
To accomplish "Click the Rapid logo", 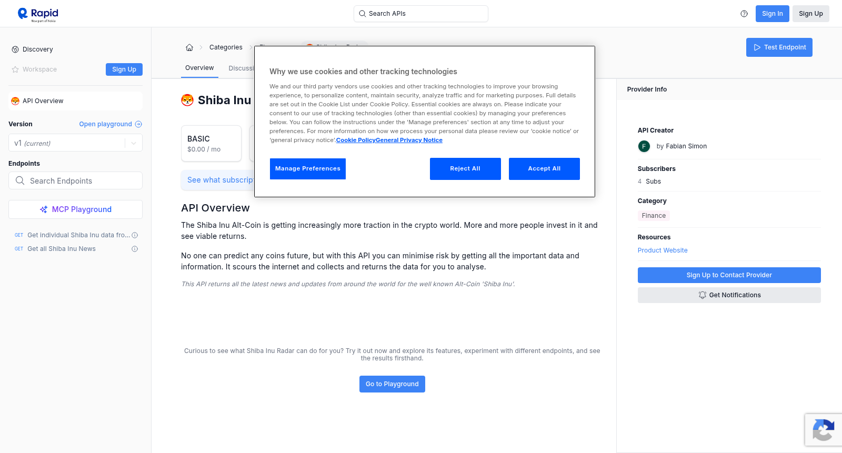I will pyautogui.click(x=38, y=14).
